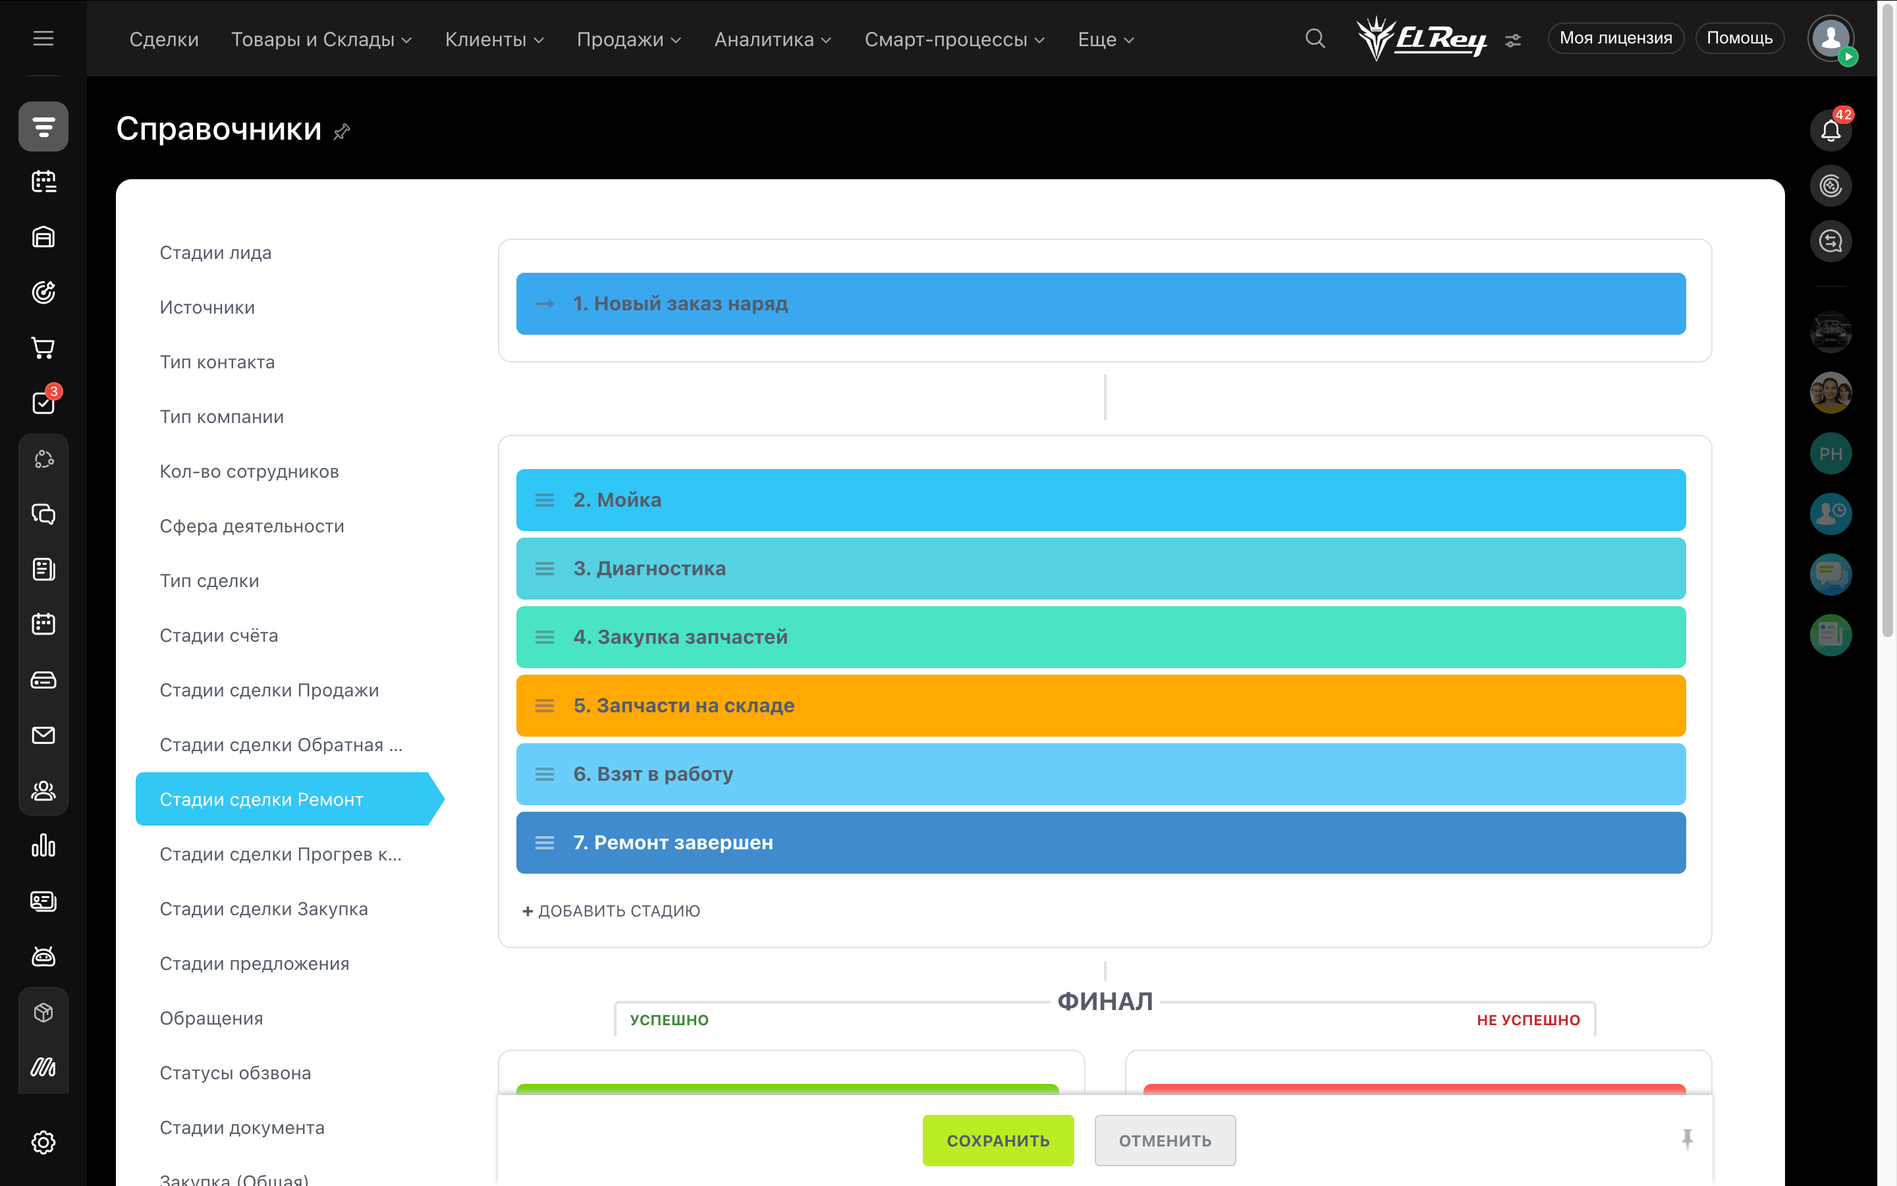Viewport: 1897px width, 1186px height.
Task: Click the settings gear in sidebar
Action: tap(43, 1141)
